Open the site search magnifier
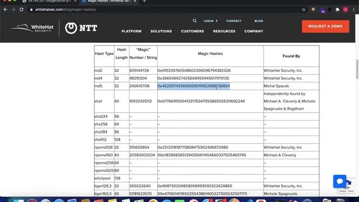Image resolution: width=359 pixels, height=202 pixels. tap(195, 21)
